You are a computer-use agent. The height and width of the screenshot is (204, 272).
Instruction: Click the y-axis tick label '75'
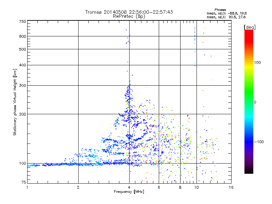pos(24,182)
